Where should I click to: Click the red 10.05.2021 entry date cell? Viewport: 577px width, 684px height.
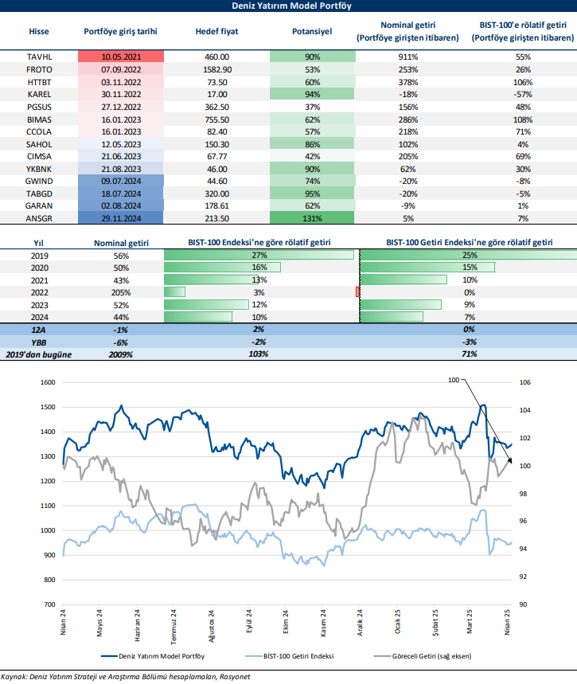[x=120, y=57]
